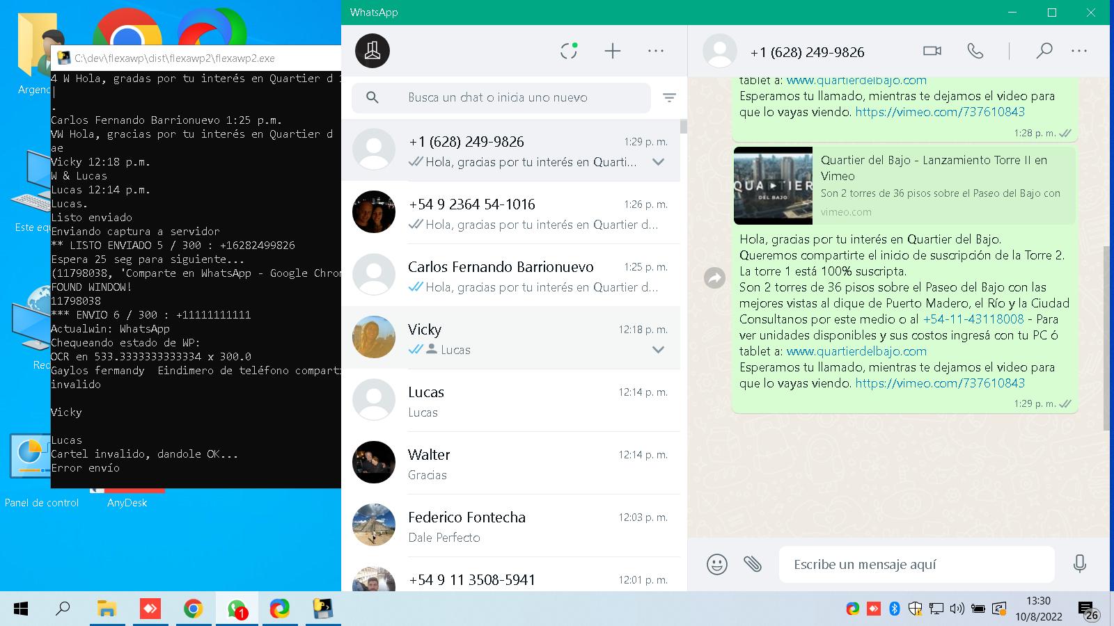The height and width of the screenshot is (626, 1114).
Task: Start a voice call in open chat
Action: click(975, 51)
